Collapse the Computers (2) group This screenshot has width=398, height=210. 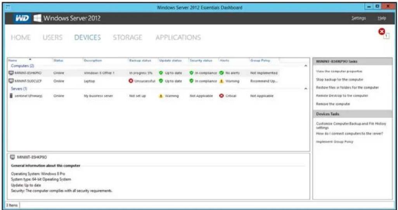coord(306,66)
